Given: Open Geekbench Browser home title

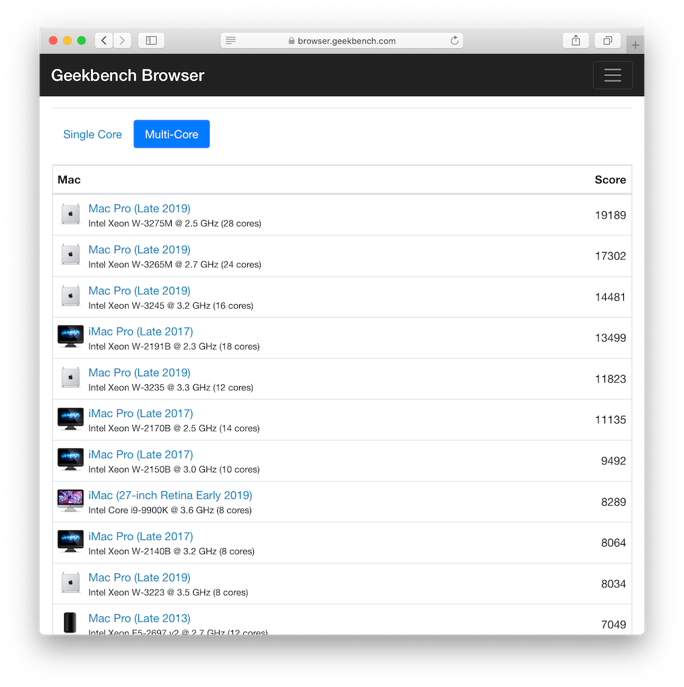Looking at the screenshot, I should point(128,76).
